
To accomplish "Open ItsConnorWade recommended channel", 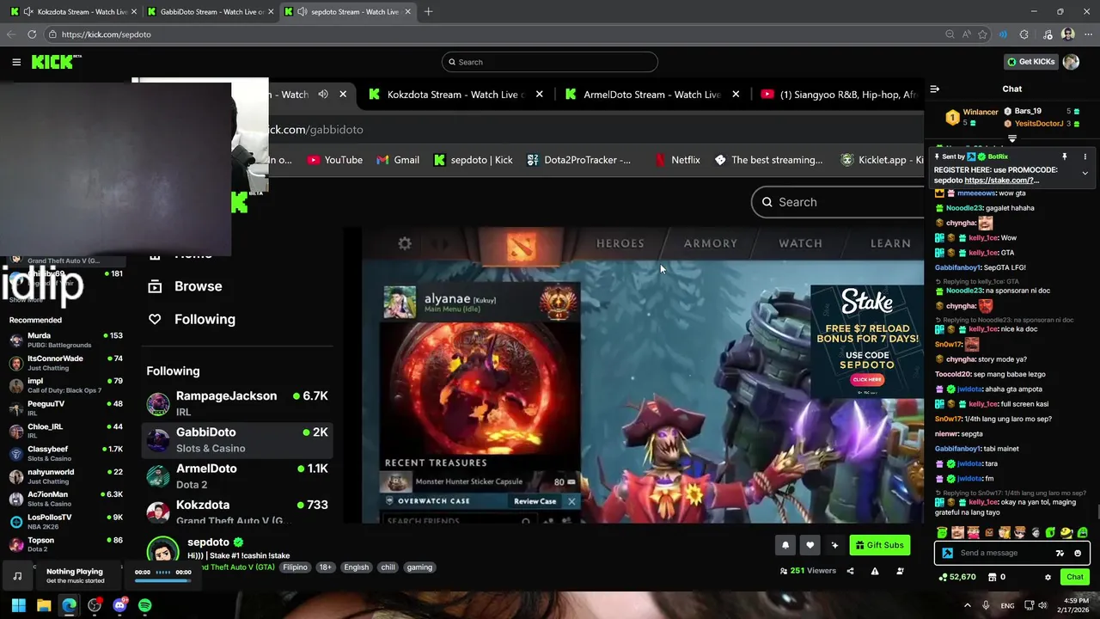I will coord(66,363).
